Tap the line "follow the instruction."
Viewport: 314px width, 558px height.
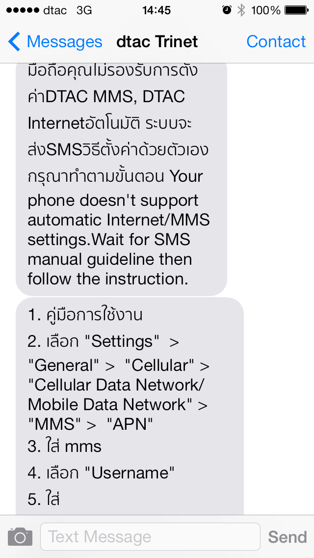click(108, 279)
